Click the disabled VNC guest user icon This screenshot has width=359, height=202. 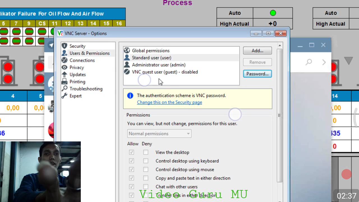(x=127, y=72)
